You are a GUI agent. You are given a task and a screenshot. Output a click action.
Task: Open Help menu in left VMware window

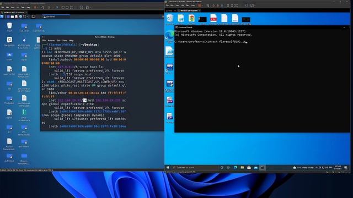pos(28,7)
